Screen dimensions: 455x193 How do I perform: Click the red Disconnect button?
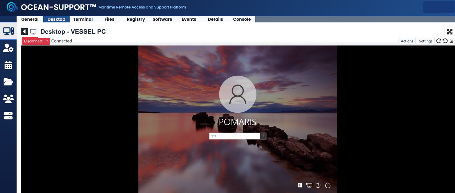pyautogui.click(x=33, y=41)
